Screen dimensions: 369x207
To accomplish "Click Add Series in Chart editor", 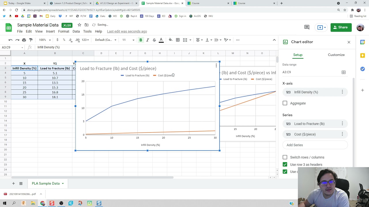I will coord(315,145).
